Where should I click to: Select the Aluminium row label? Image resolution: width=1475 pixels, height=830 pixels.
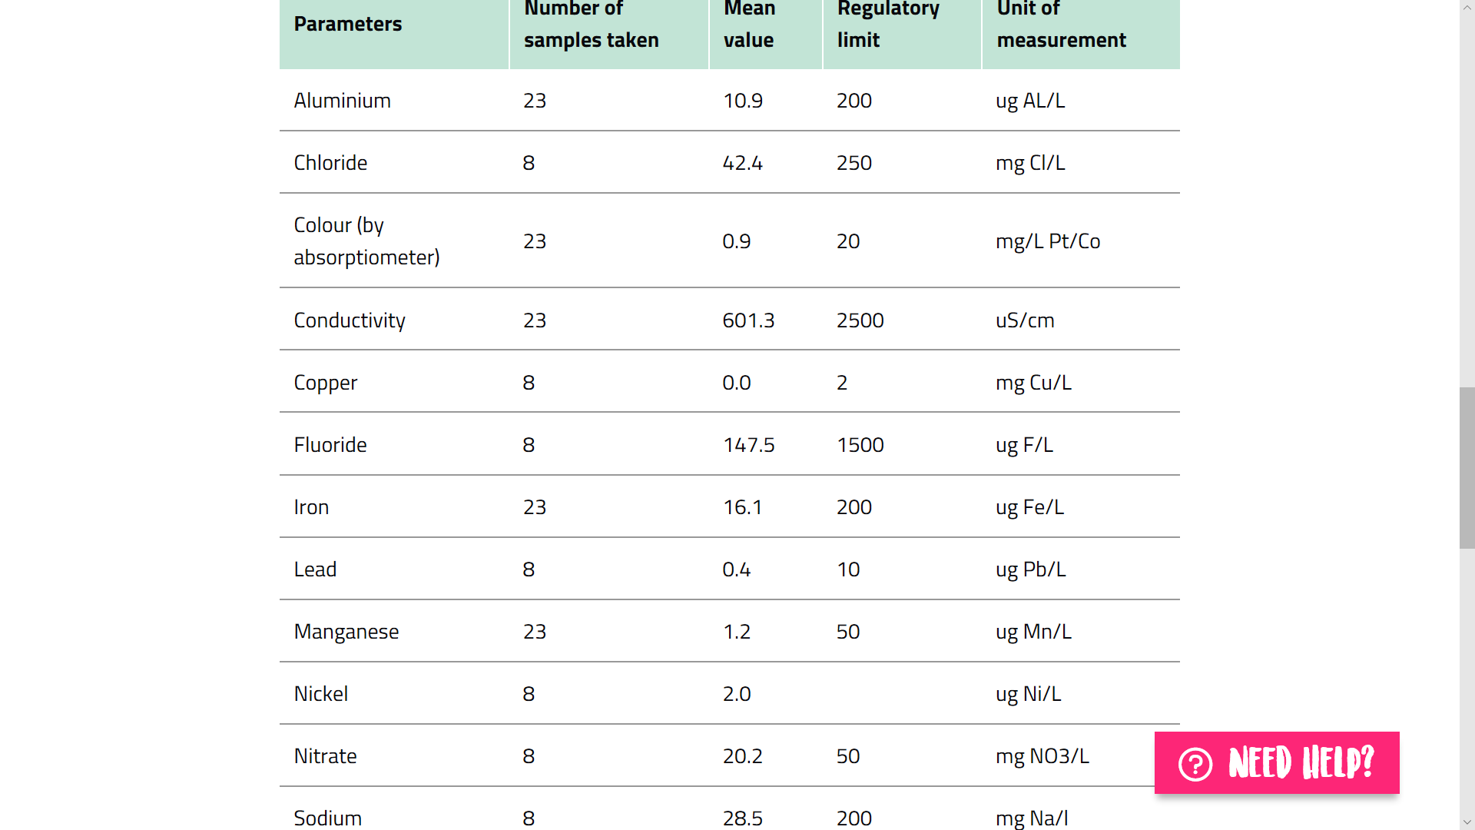[342, 101]
